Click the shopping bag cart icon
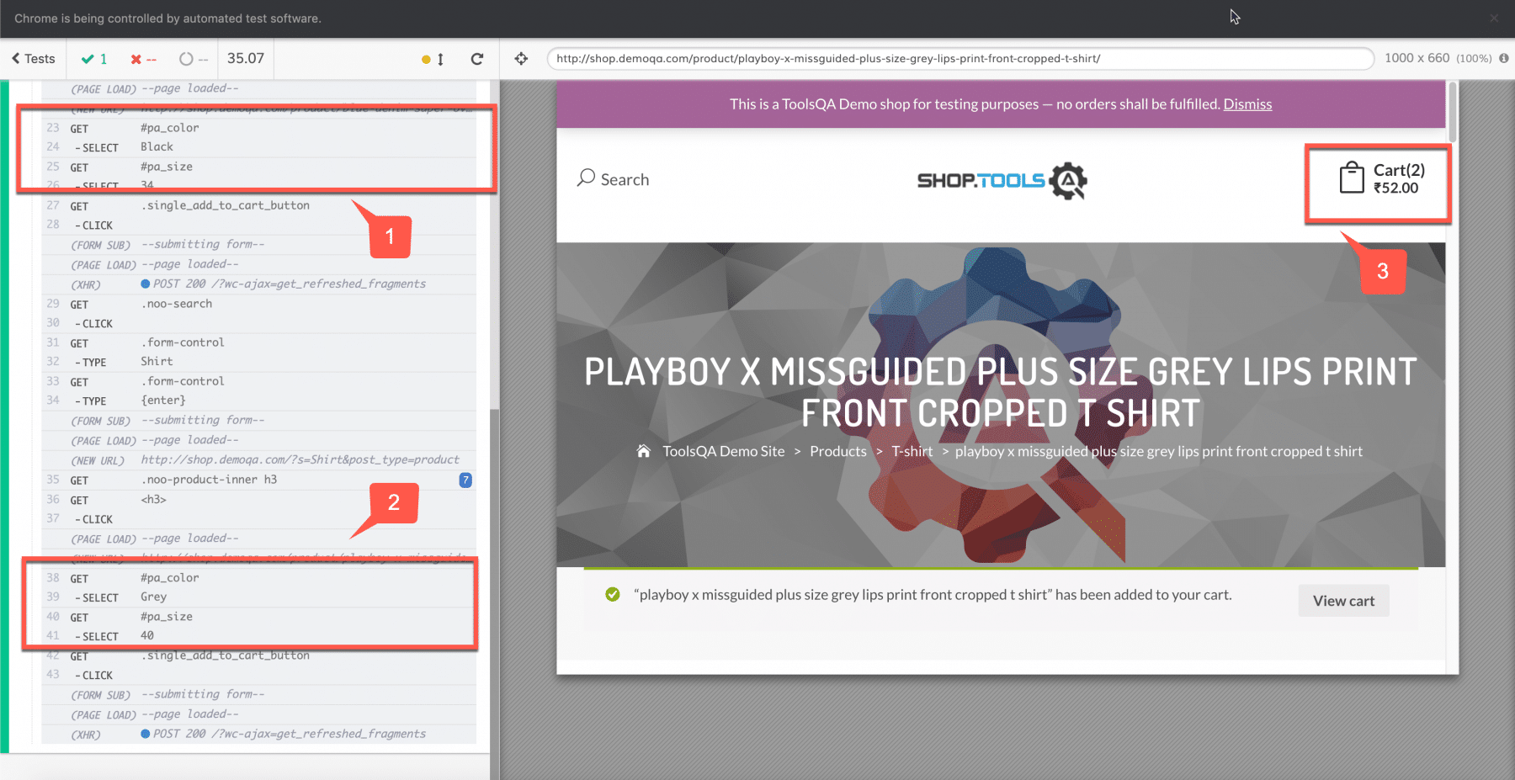 [x=1351, y=178]
